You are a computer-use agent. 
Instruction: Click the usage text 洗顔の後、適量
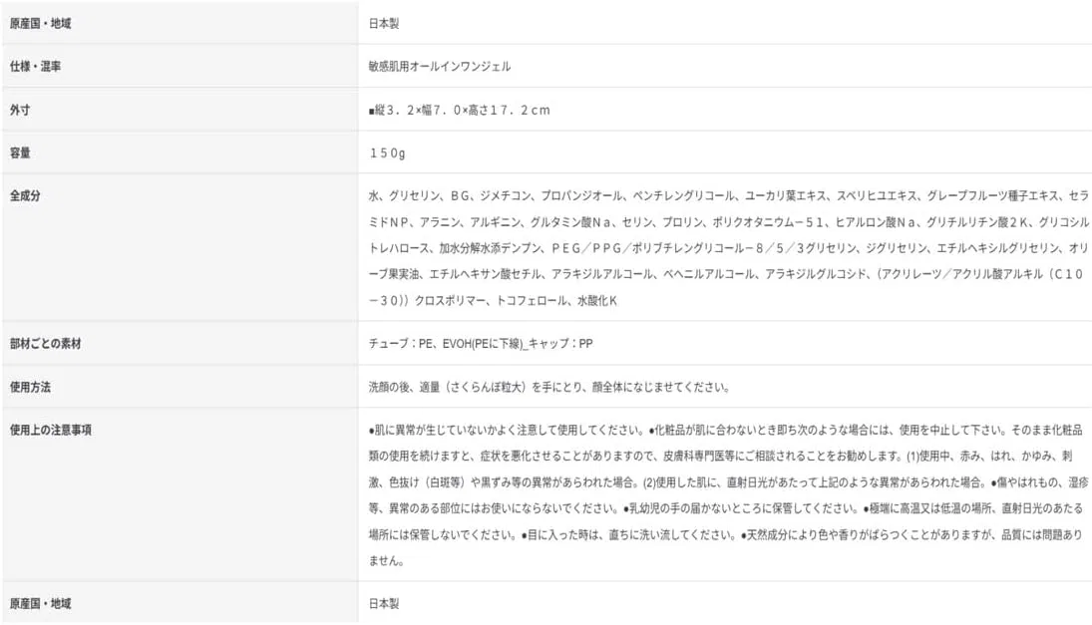point(548,387)
